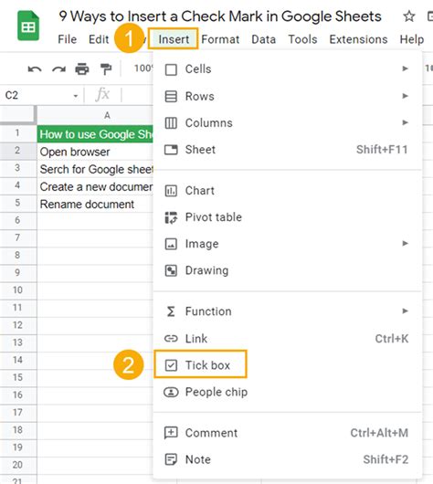The height and width of the screenshot is (484, 433).
Task: Open the Extensions menu
Action: (358, 39)
